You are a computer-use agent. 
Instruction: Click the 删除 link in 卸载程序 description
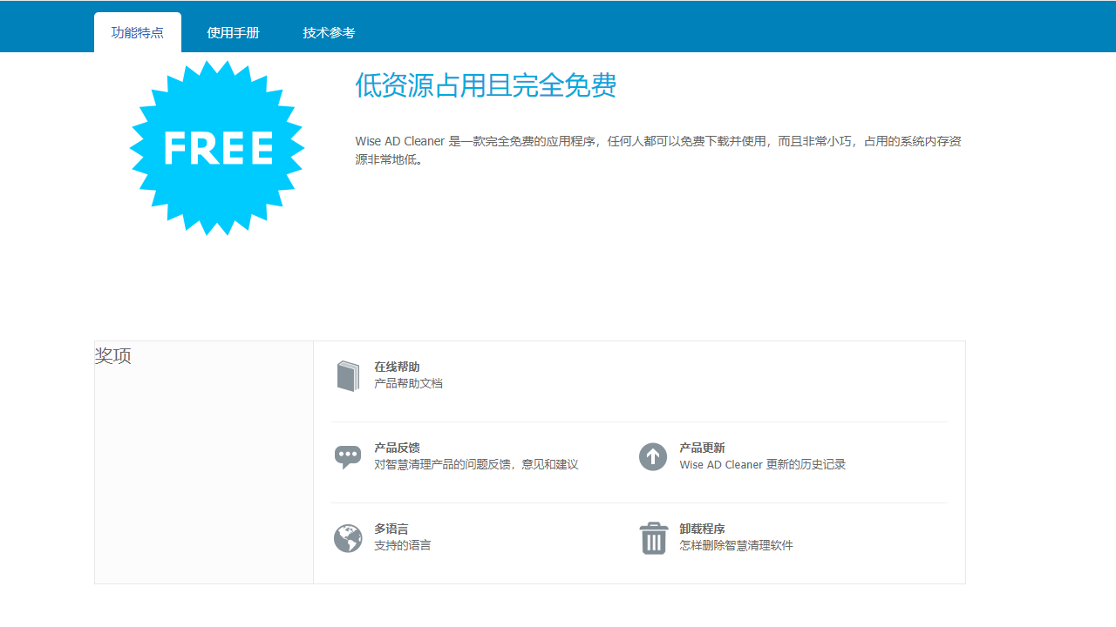(x=718, y=545)
